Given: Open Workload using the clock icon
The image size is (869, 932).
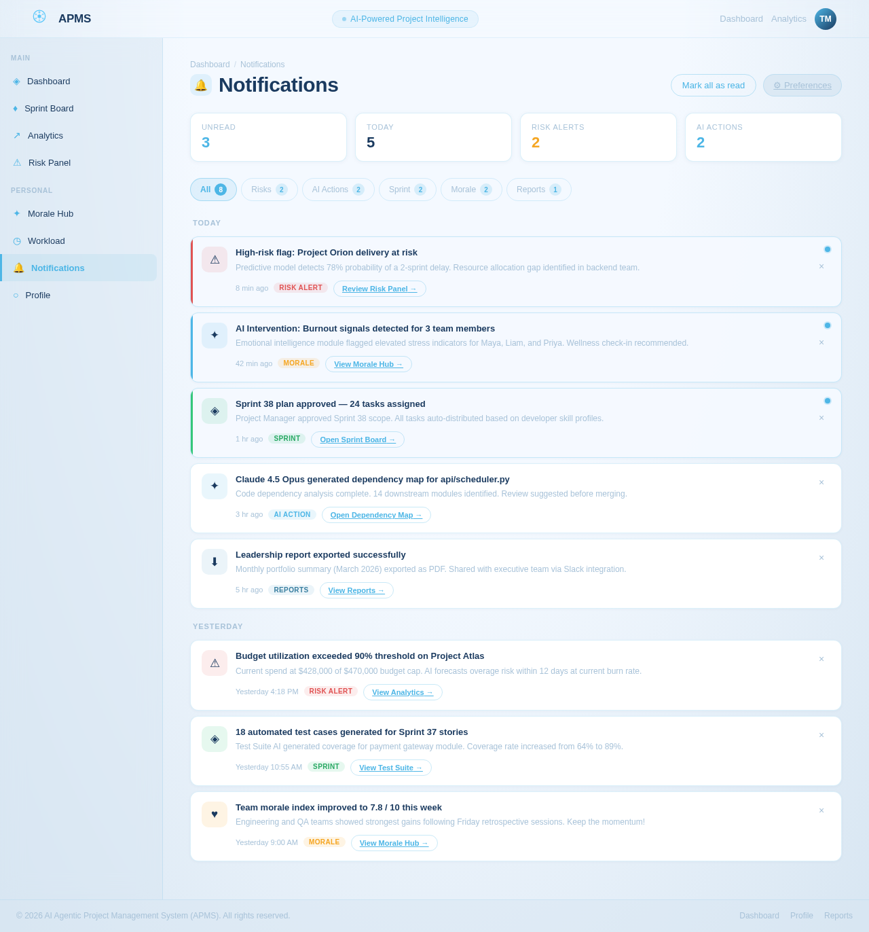Looking at the screenshot, I should pyautogui.click(x=16, y=240).
